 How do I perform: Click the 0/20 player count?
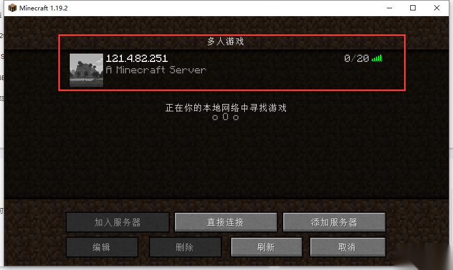click(357, 58)
